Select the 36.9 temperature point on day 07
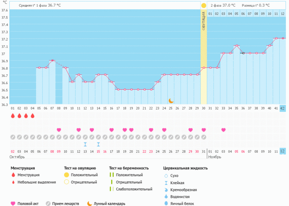This screenshot has height=206, width=289. point(52,60)
